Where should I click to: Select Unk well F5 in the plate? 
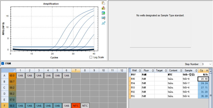tap(57, 105)
